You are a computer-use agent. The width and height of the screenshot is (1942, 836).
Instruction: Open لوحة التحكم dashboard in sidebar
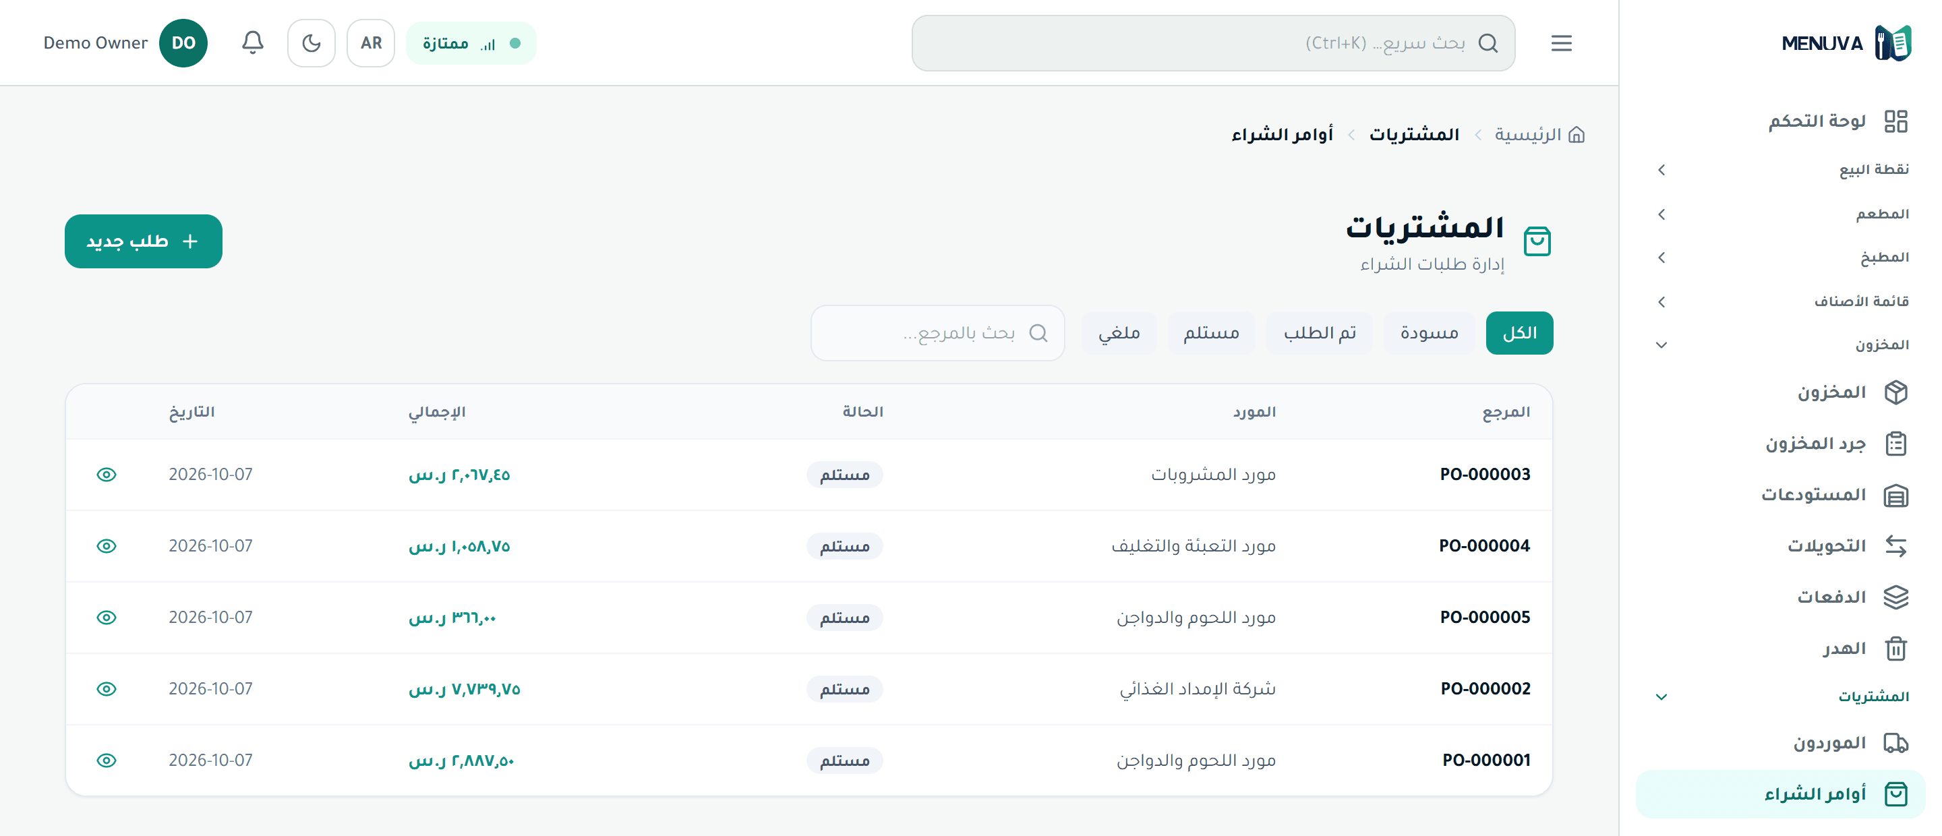[1780, 121]
